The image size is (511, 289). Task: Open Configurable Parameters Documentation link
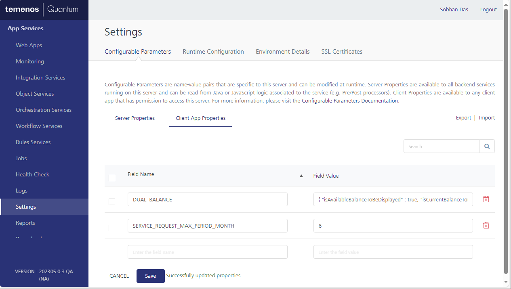pyautogui.click(x=350, y=101)
